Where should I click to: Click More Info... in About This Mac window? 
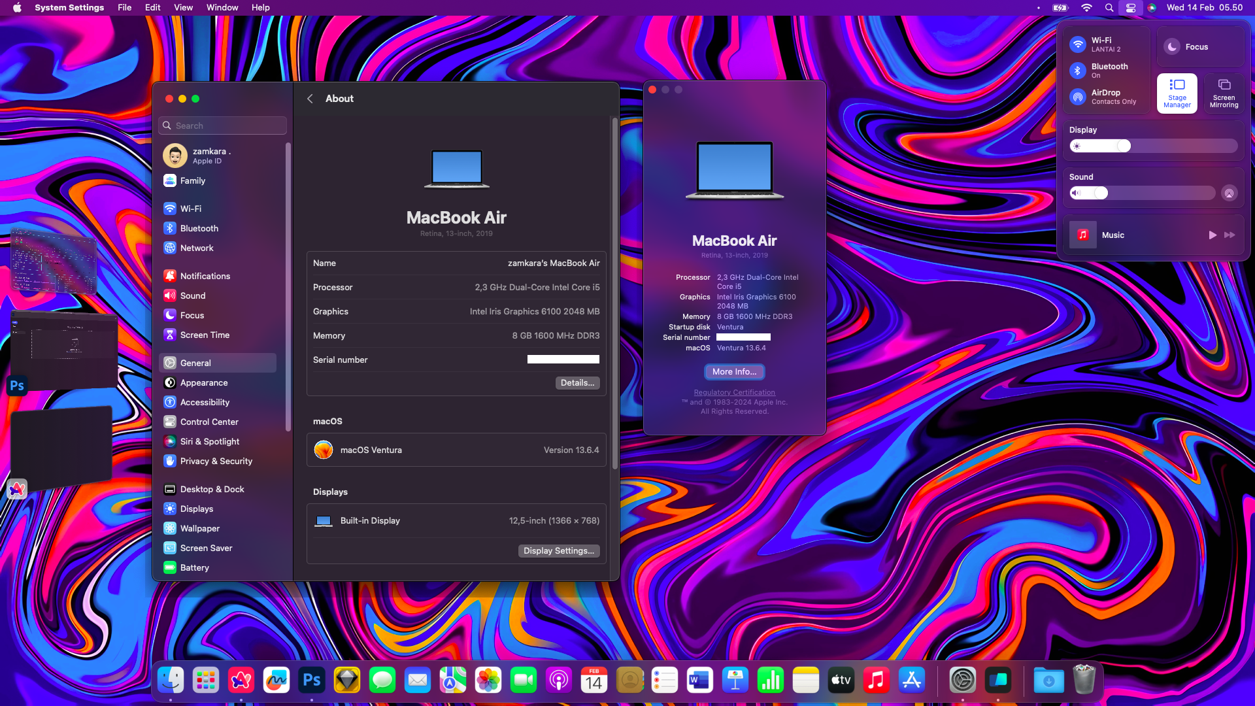(735, 372)
